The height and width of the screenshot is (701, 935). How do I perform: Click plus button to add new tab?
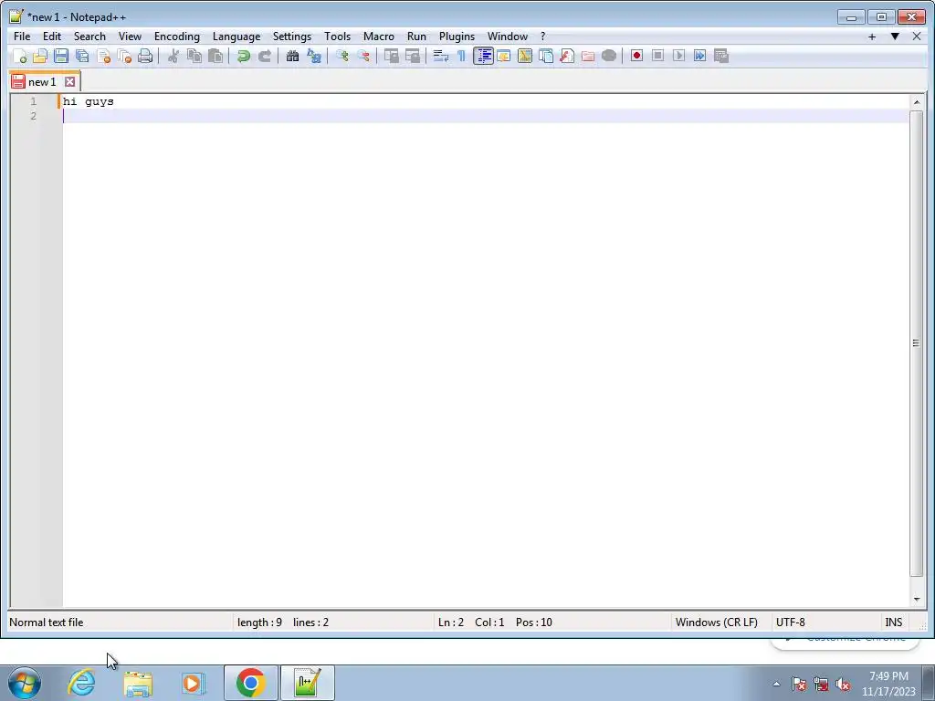[872, 37]
